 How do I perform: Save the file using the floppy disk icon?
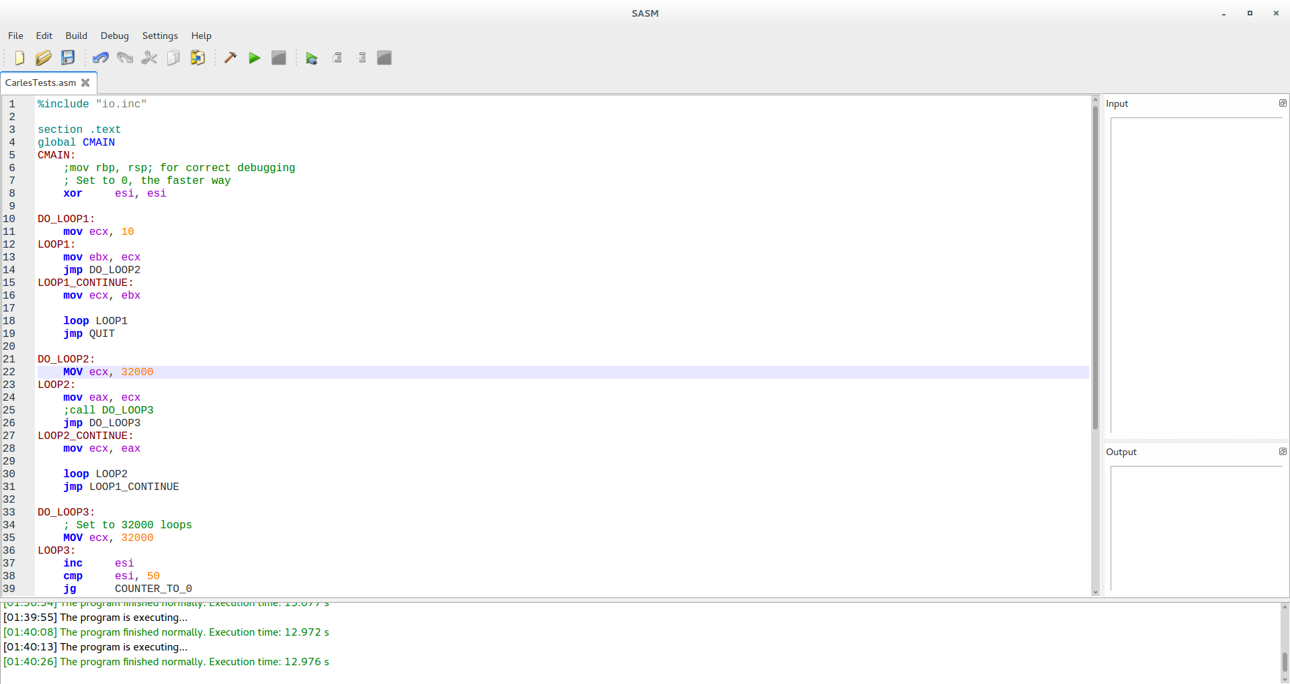point(68,58)
